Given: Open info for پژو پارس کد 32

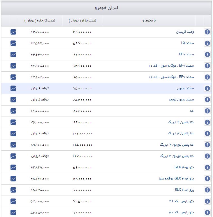Looking at the screenshot, I should coord(207,212).
